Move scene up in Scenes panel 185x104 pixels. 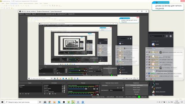coord(26,94)
